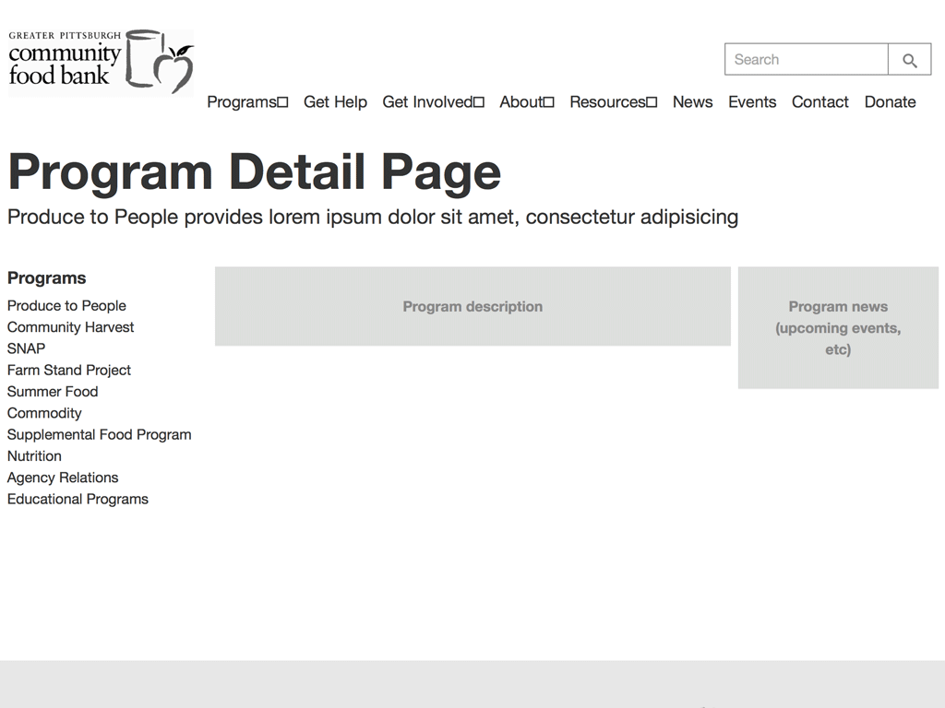
Task: Select the Summer Food program
Action: pyautogui.click(x=53, y=392)
